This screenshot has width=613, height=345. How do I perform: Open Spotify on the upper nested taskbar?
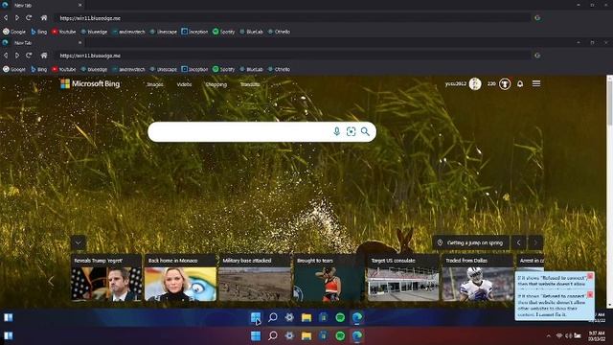340,317
